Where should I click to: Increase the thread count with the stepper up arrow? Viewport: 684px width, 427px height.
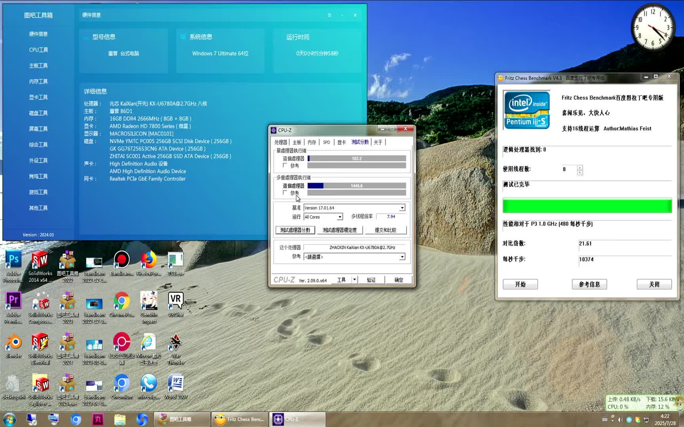tap(580, 168)
